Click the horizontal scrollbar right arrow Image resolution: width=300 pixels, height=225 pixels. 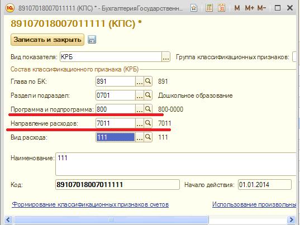[292, 219]
